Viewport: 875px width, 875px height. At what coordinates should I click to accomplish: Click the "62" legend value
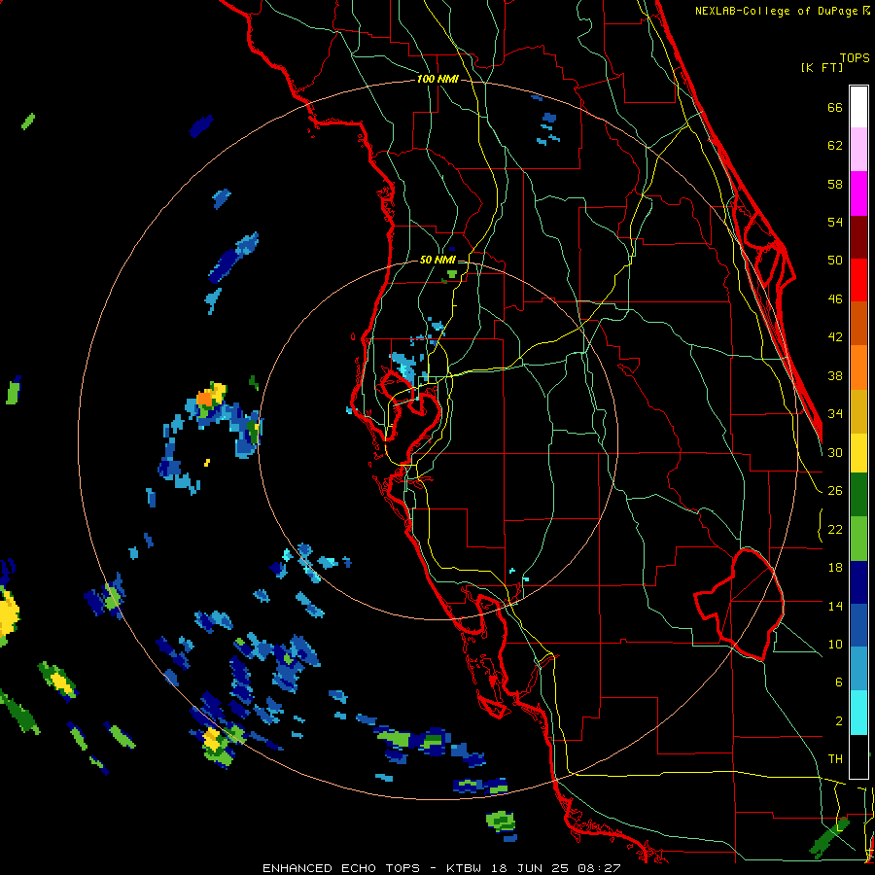coord(835,146)
